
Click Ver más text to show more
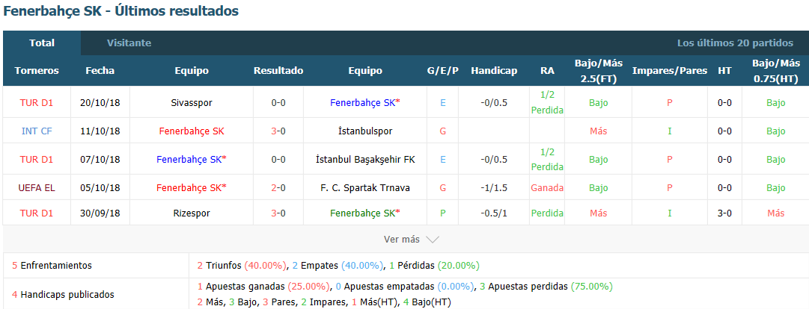401,240
